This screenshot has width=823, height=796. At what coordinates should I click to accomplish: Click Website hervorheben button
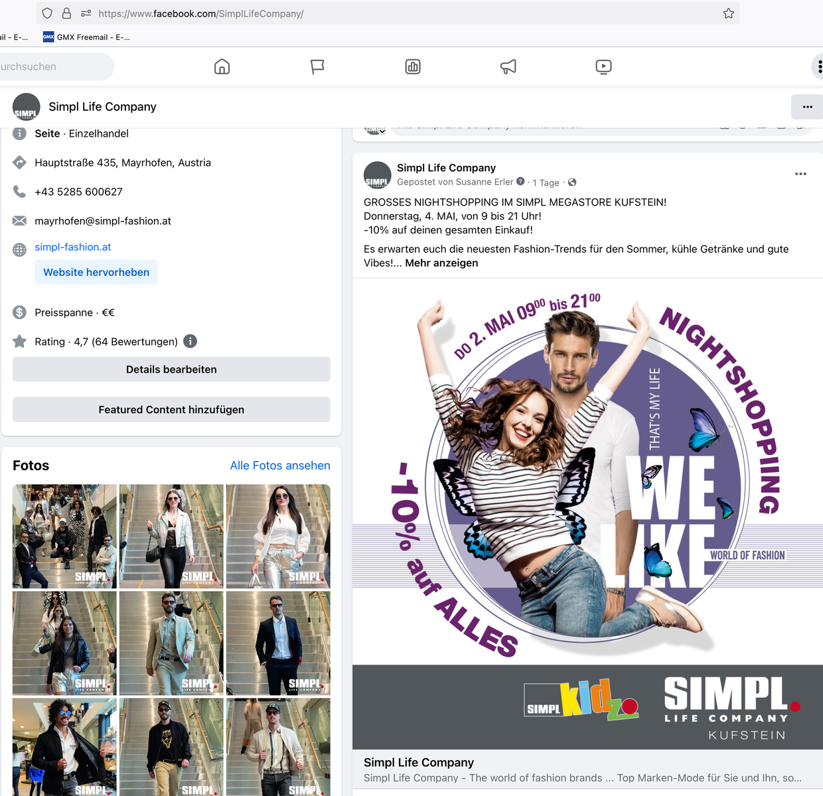(96, 272)
